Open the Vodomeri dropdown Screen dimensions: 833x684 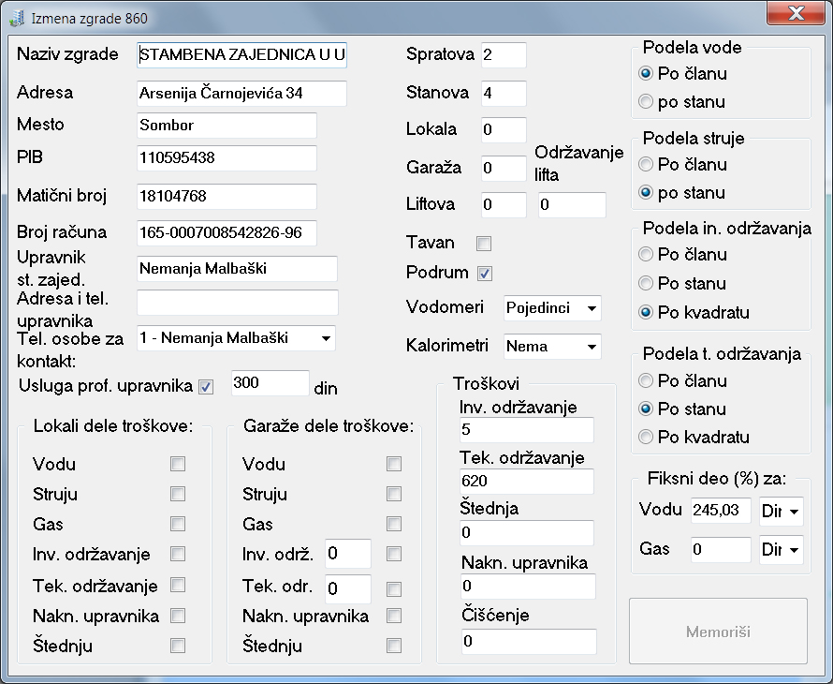552,308
